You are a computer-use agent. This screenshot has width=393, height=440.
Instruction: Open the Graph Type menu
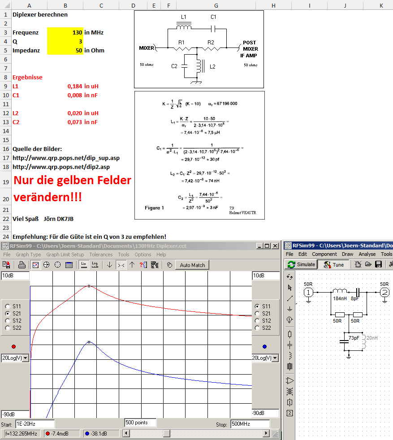28,254
